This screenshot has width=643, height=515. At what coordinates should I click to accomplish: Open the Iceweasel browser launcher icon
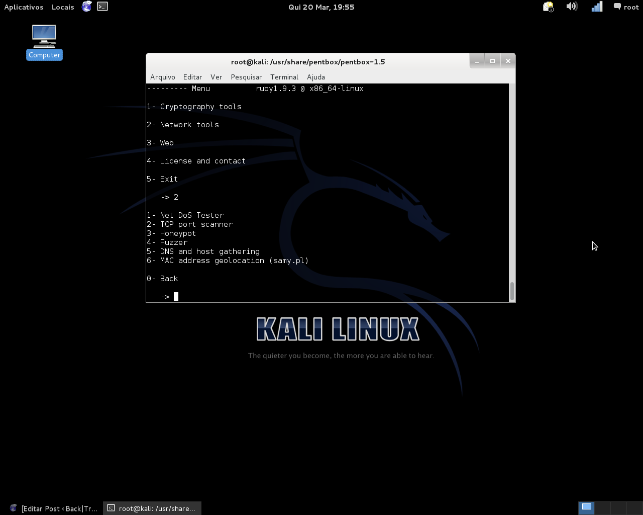coord(87,7)
